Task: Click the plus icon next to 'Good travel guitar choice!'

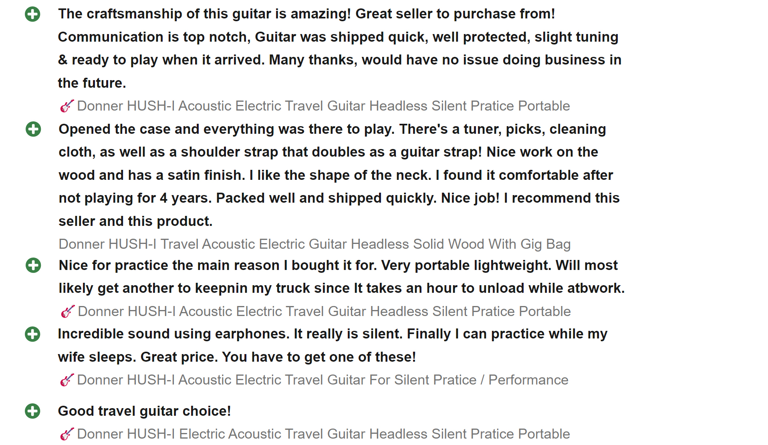Action: click(32, 411)
